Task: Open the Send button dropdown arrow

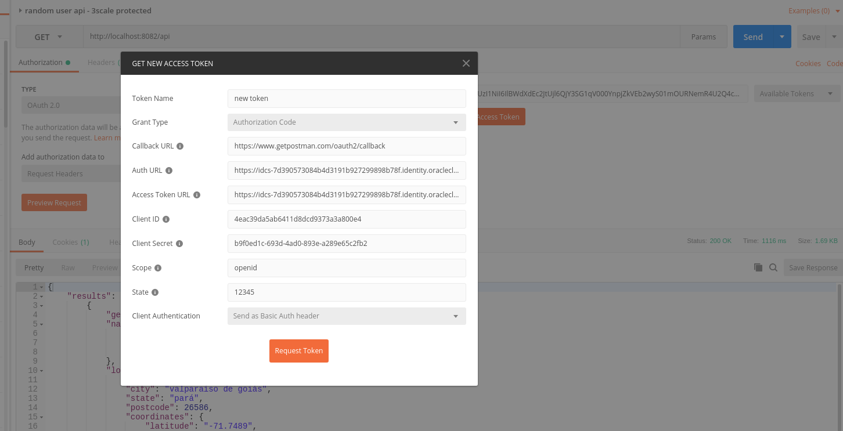Action: pos(782,37)
